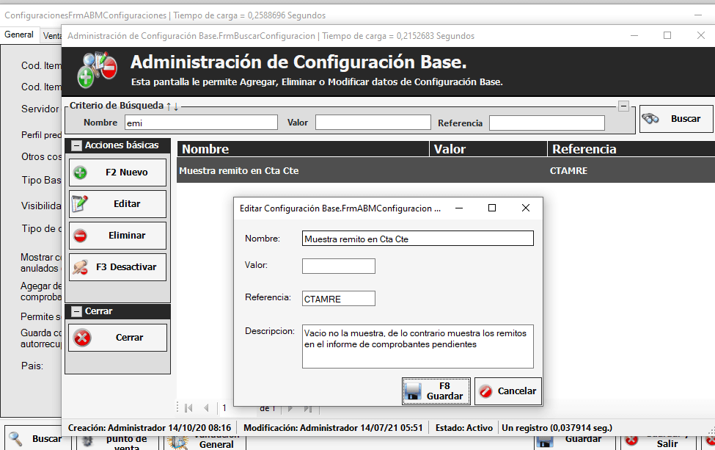Click the Valor field in edit dialog
The image size is (715, 450).
pos(338,266)
